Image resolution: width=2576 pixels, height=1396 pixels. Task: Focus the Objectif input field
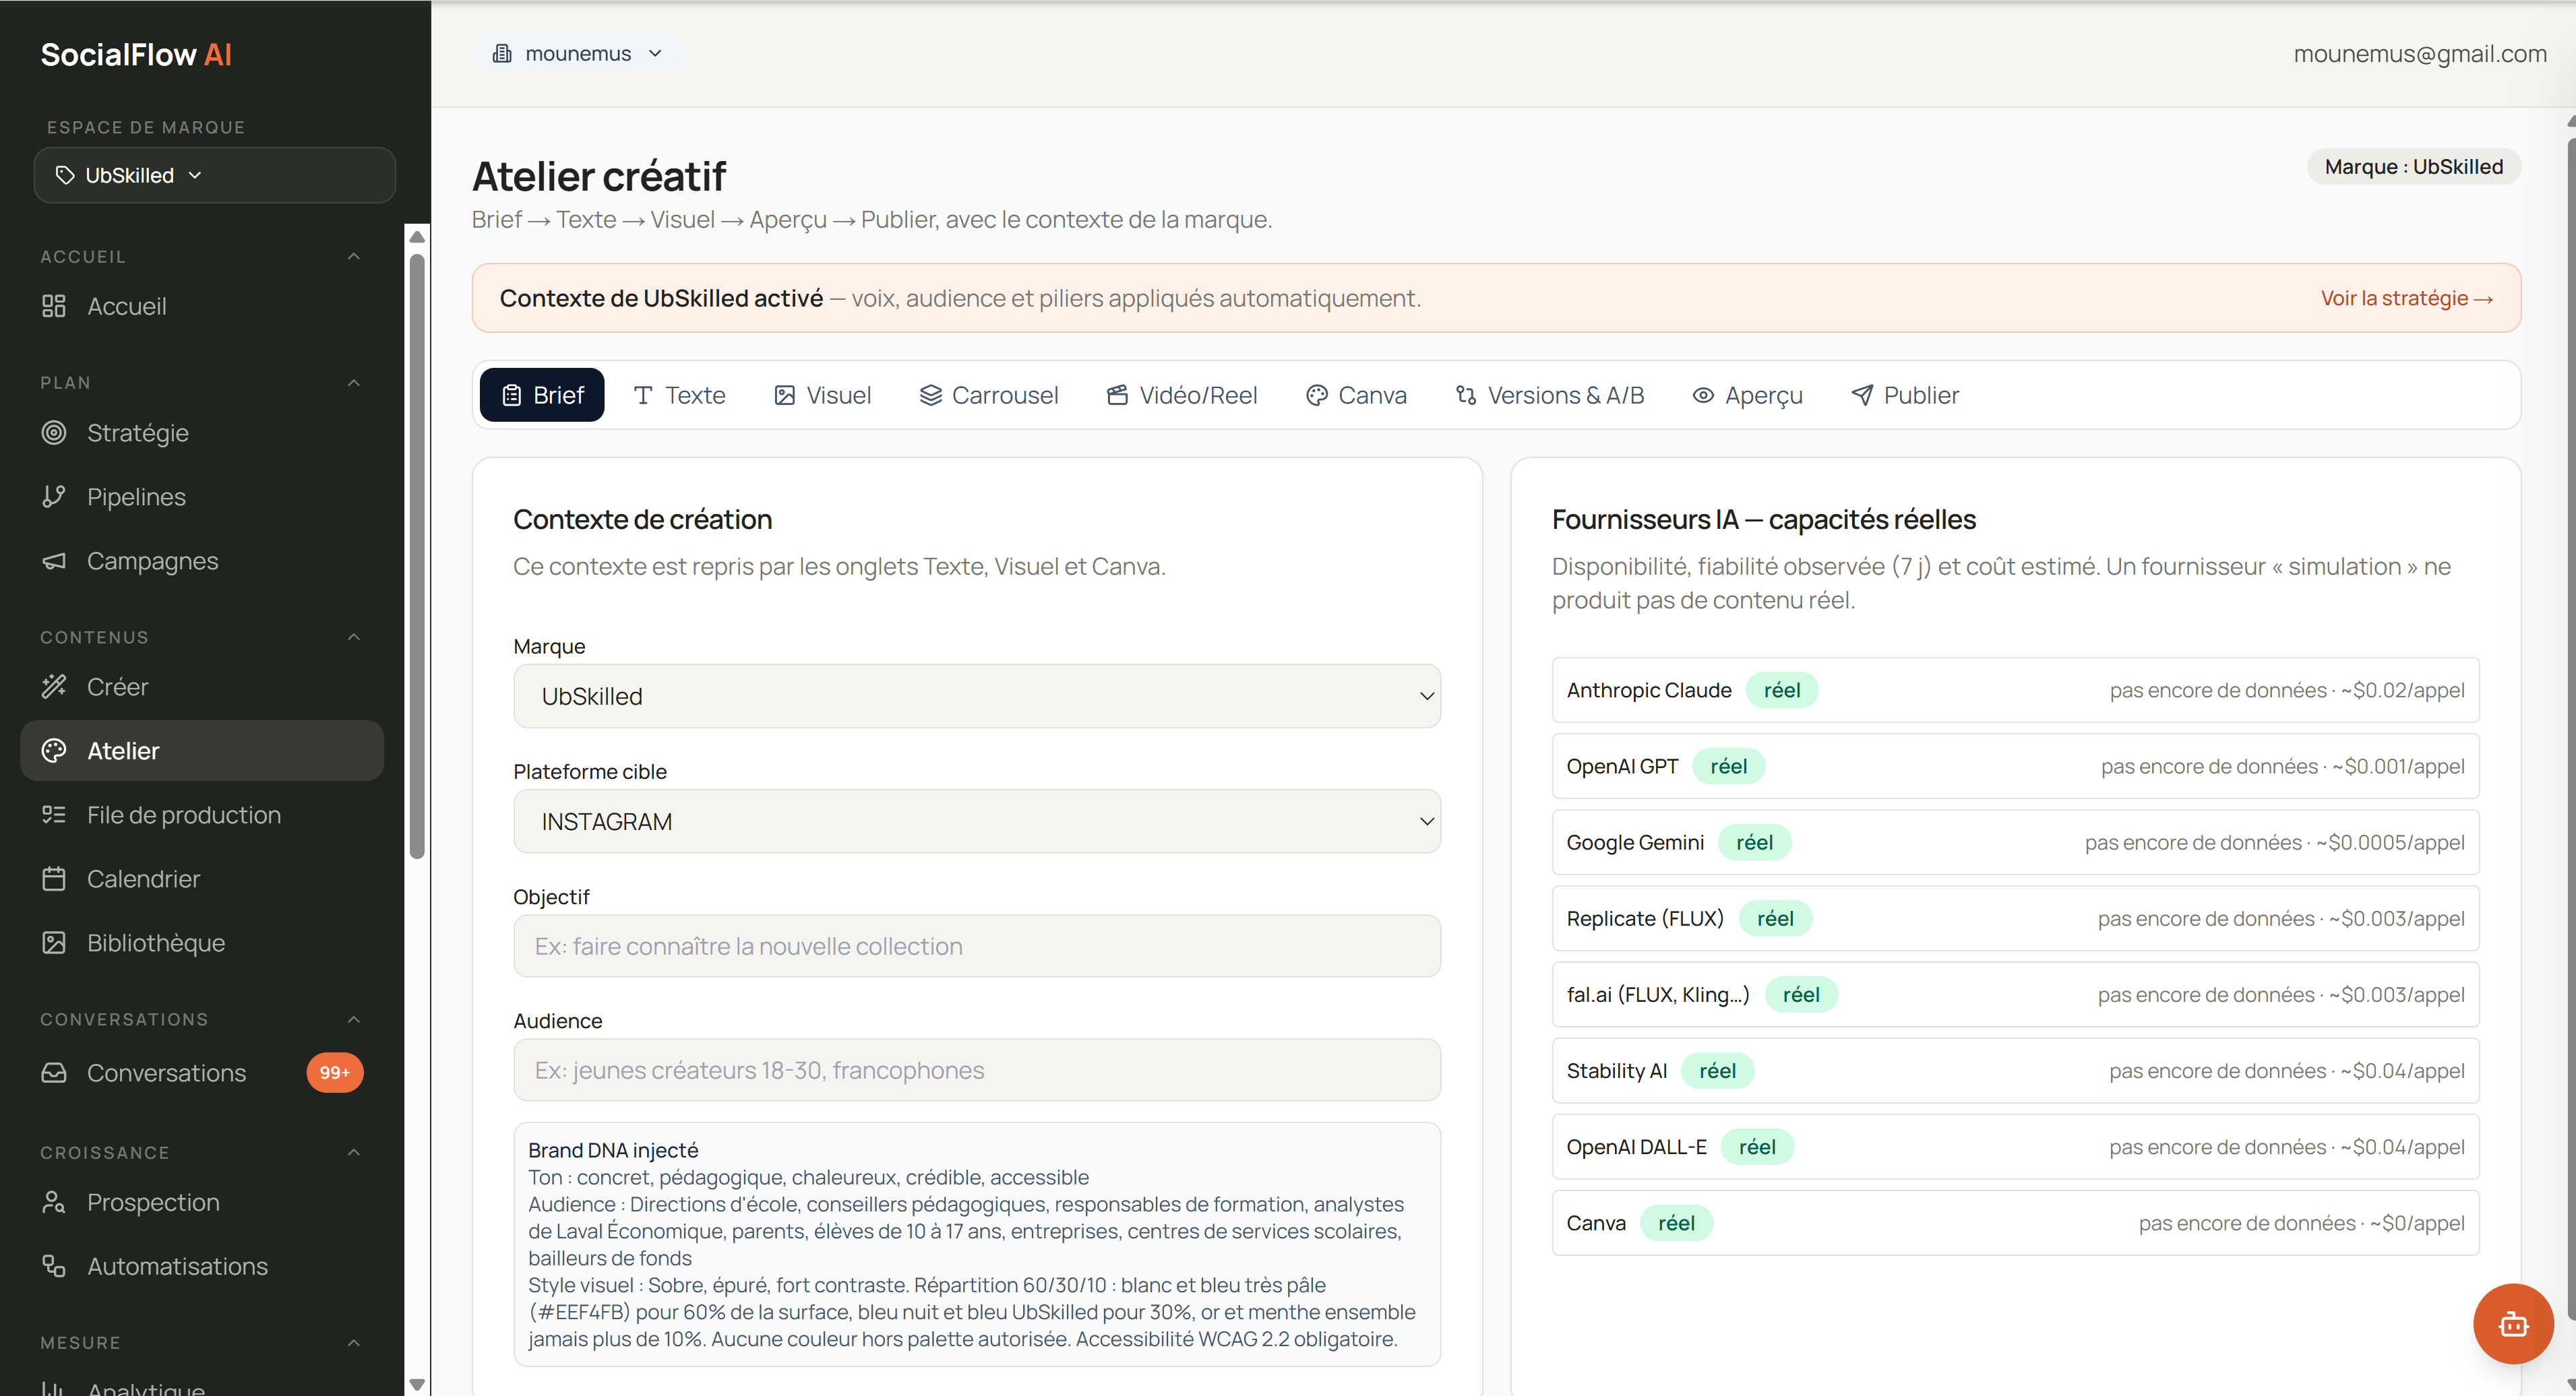tap(977, 945)
